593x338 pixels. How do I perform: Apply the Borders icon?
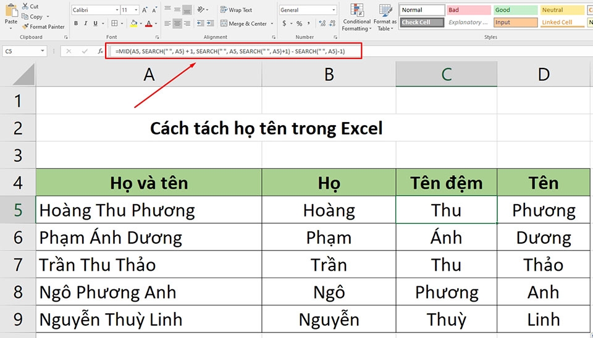(x=114, y=23)
